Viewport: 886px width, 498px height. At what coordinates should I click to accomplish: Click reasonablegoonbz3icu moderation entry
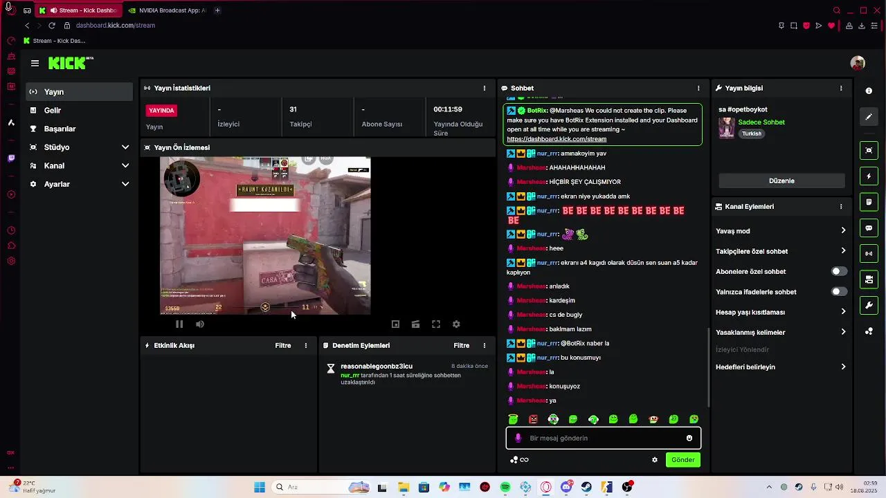[407, 373]
